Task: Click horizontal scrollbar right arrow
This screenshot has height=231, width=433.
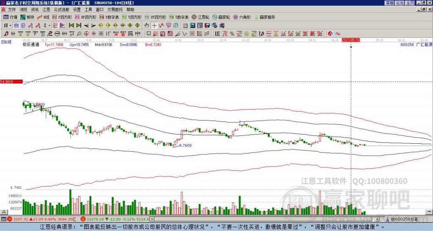Action: point(378,219)
